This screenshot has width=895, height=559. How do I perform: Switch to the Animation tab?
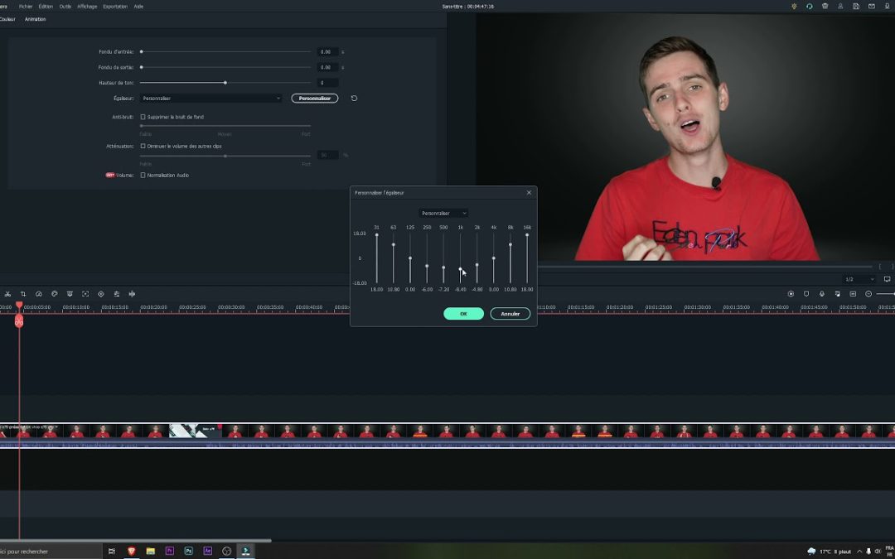[35, 19]
